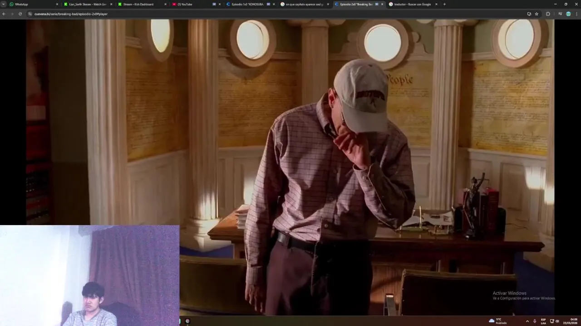Open the Episodio 1x3 KONOSUBA tab
The width and height of the screenshot is (581, 326).
251,4
